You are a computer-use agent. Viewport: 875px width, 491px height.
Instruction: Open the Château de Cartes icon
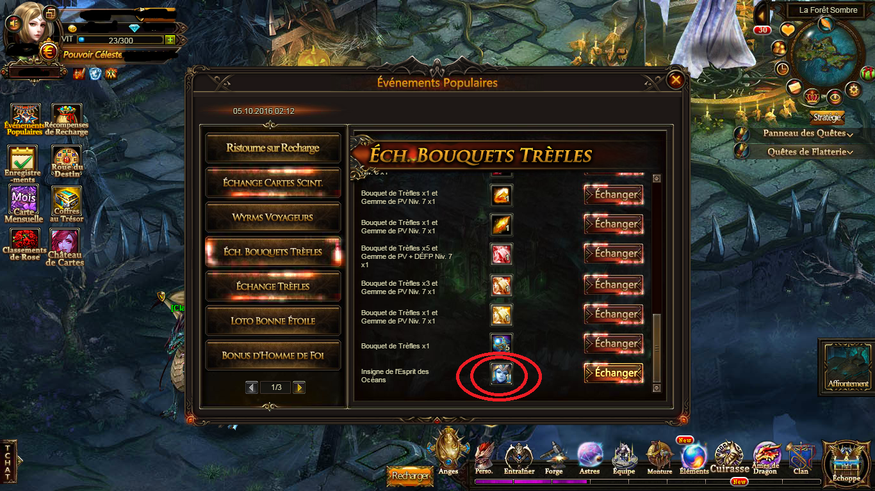[65, 247]
